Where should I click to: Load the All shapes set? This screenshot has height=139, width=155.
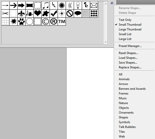(121, 74)
